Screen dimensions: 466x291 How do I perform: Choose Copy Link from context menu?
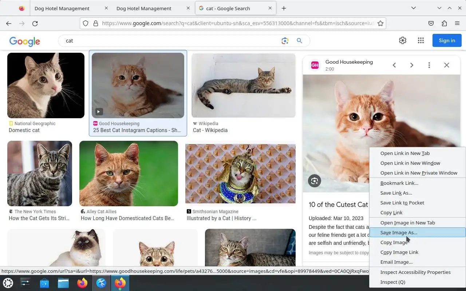[418, 212]
